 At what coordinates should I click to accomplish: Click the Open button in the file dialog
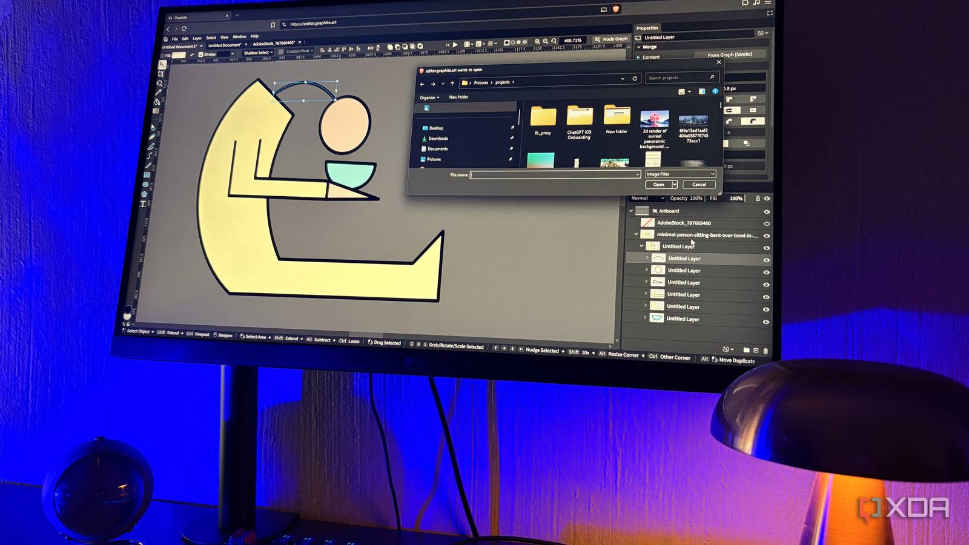pos(658,185)
